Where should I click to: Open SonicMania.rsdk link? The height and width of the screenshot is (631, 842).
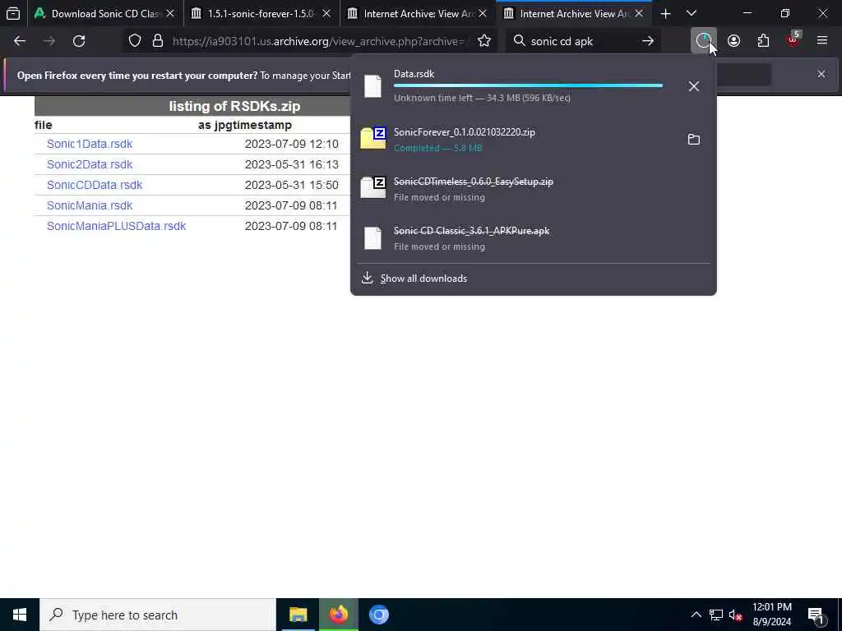(x=90, y=205)
